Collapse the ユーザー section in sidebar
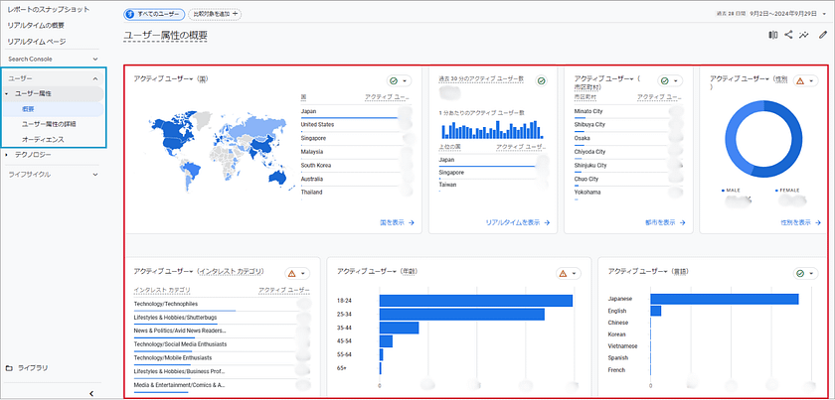The width and height of the screenshot is (835, 400). (94, 77)
